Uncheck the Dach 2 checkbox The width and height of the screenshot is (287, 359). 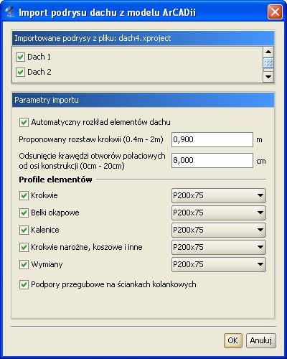(20, 72)
